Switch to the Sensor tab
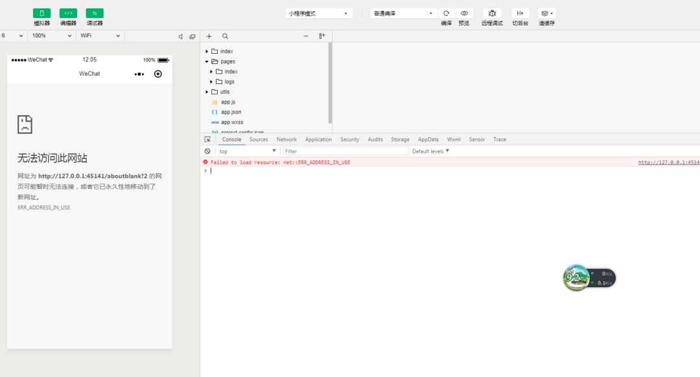Image resolution: width=700 pixels, height=377 pixels. (477, 140)
